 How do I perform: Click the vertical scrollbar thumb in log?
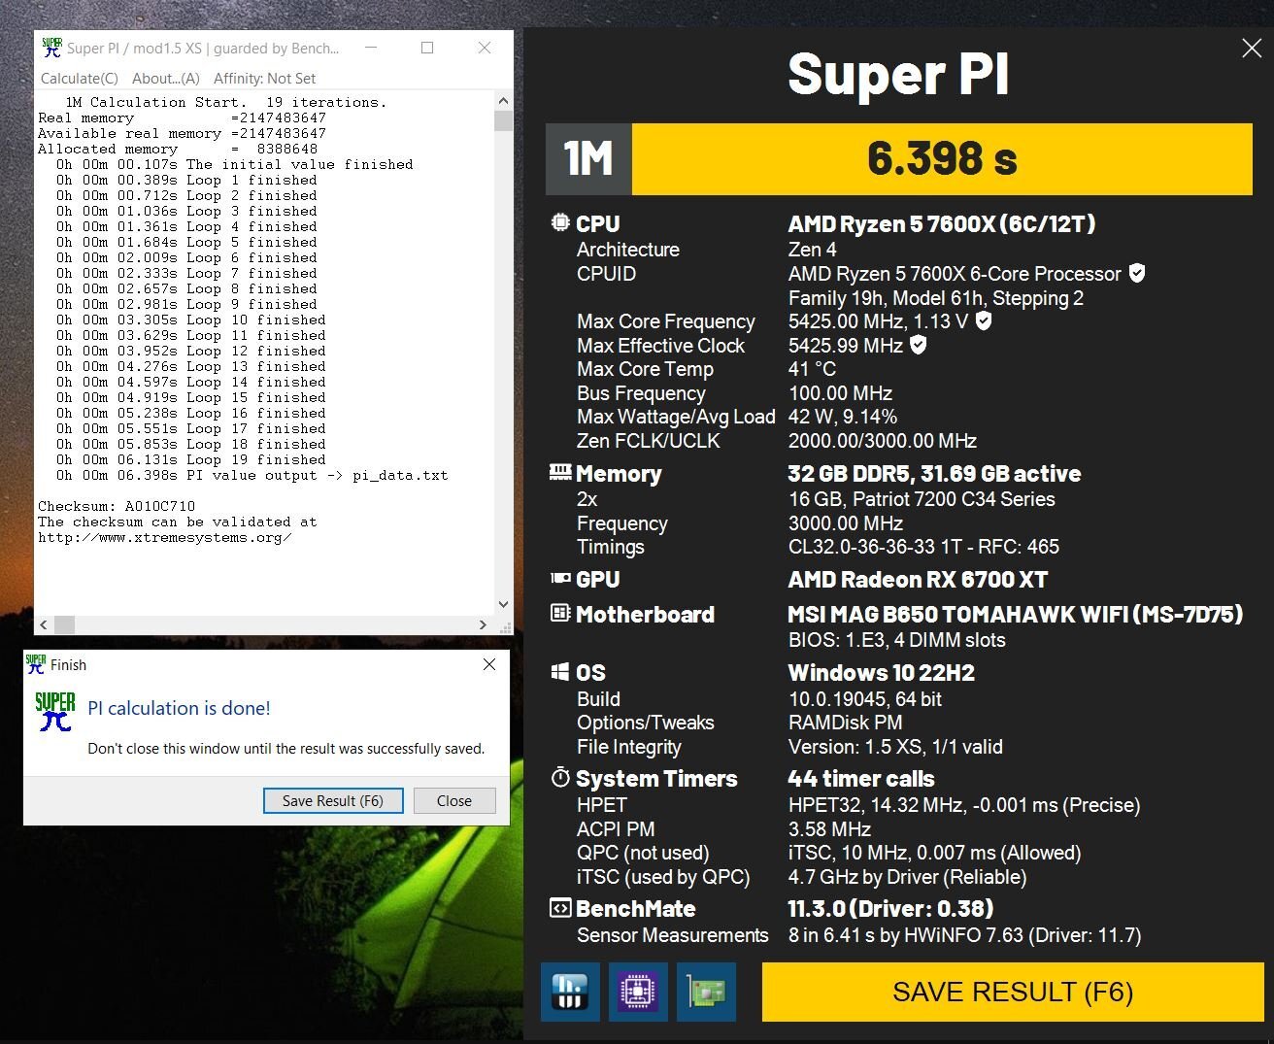pos(503,120)
